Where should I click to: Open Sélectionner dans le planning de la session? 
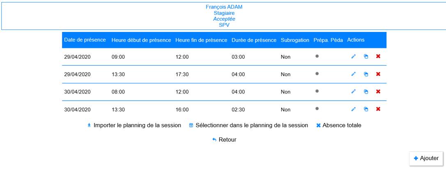tap(248, 125)
